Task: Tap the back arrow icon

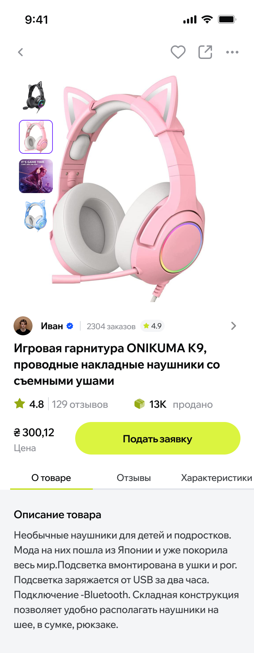Action: [21, 52]
